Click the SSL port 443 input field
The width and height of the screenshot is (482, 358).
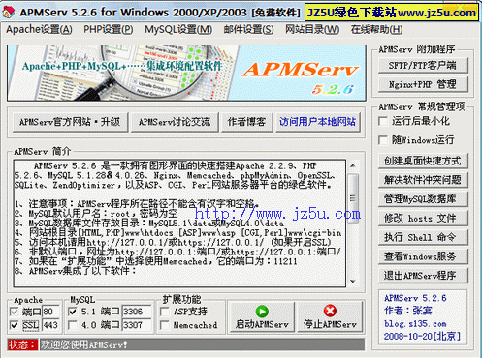click(50, 325)
